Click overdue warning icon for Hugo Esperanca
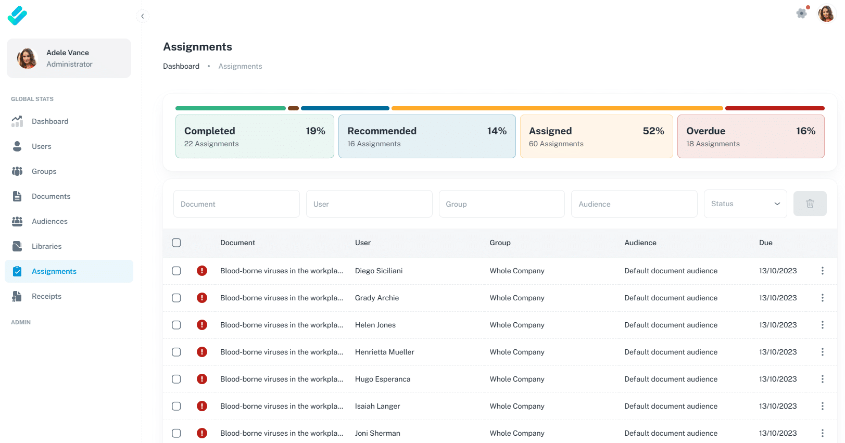The image size is (845, 443). point(202,379)
